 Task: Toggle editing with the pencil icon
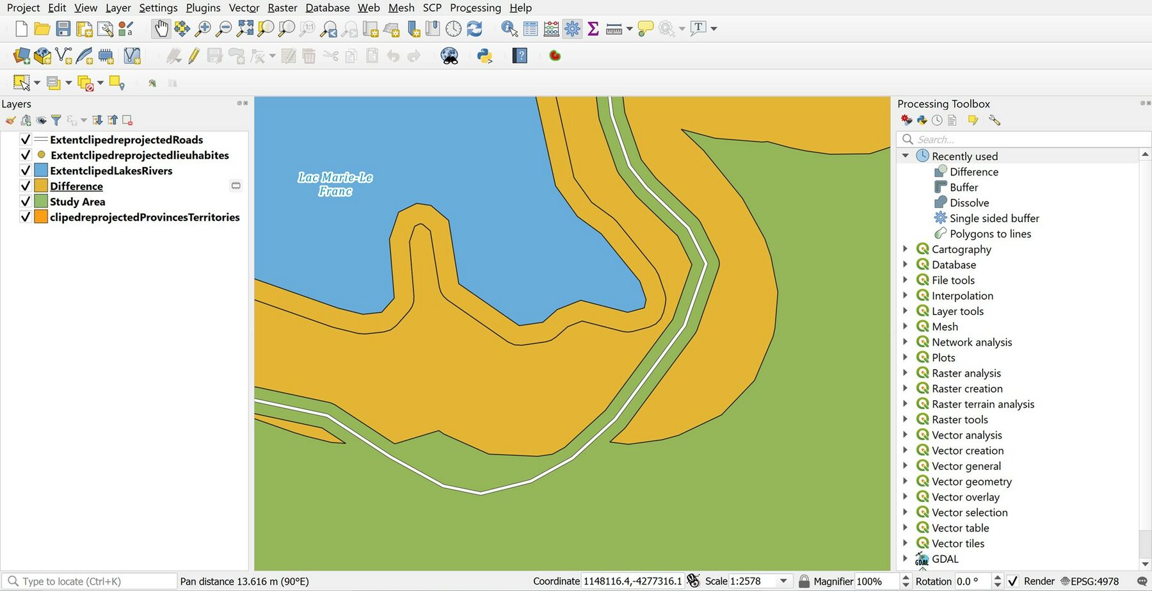[x=192, y=56]
